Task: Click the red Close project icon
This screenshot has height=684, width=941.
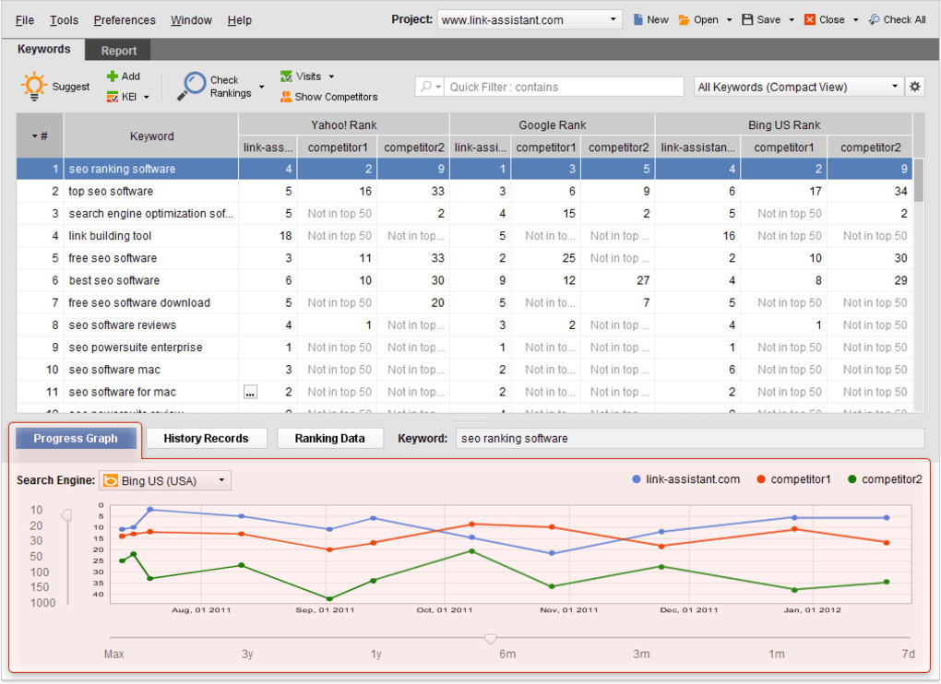Action: click(810, 19)
